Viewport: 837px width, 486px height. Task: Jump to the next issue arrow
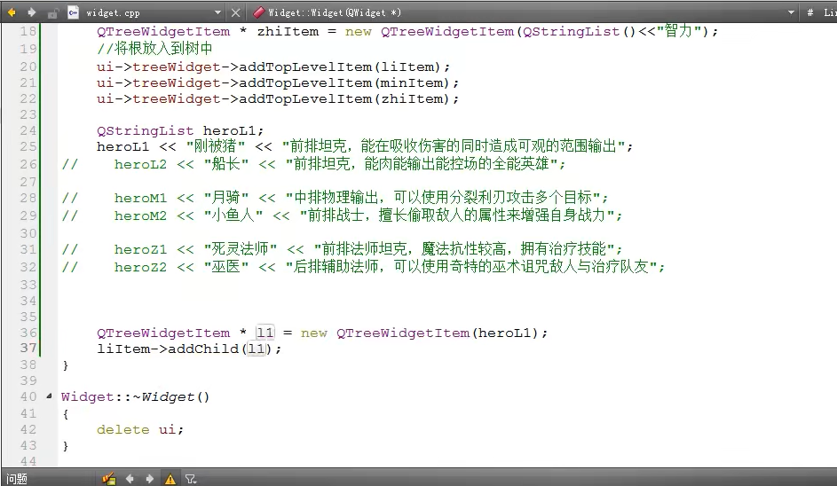149,479
